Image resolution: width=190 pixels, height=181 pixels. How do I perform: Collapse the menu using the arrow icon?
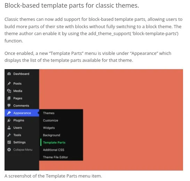(x=9, y=150)
